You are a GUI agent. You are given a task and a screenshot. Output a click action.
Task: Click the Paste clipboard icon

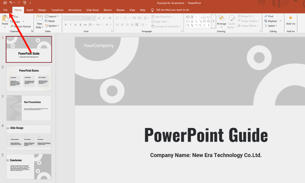coord(5,18)
